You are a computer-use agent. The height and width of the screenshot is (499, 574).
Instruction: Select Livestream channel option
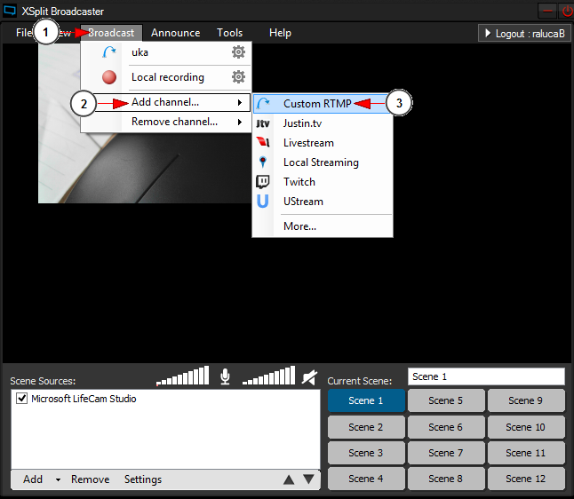pyautogui.click(x=323, y=143)
